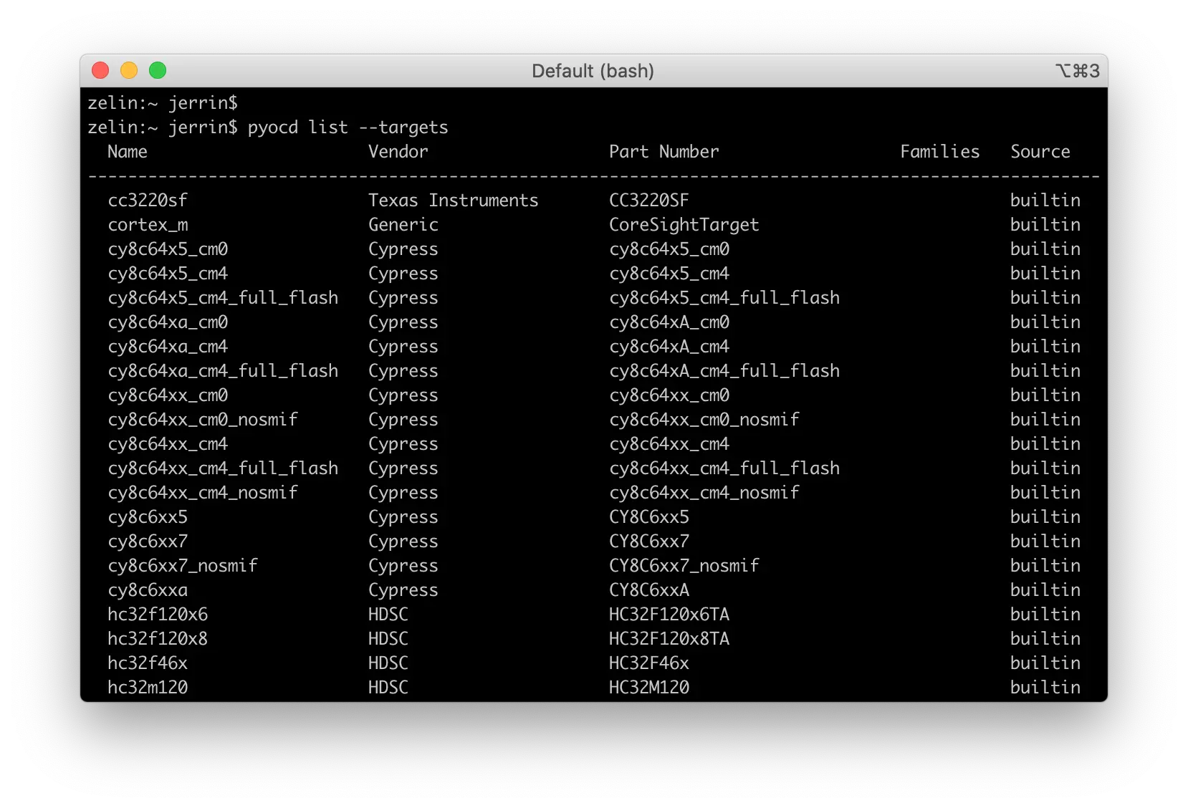1188x808 pixels.
Task: Click the name 'hc32f120x6'
Action: 158,615
